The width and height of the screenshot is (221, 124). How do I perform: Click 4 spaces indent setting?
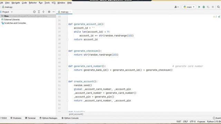[201, 122]
